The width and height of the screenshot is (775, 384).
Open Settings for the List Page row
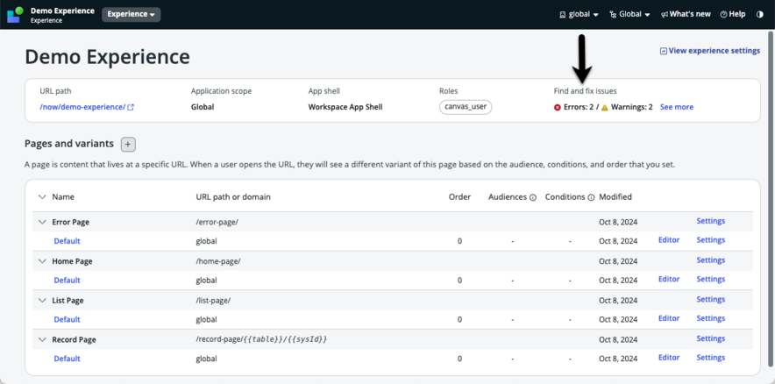711,299
